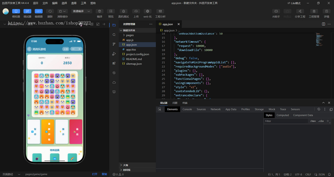
Task: Click the upload (上传) icon
Action: (136, 11)
